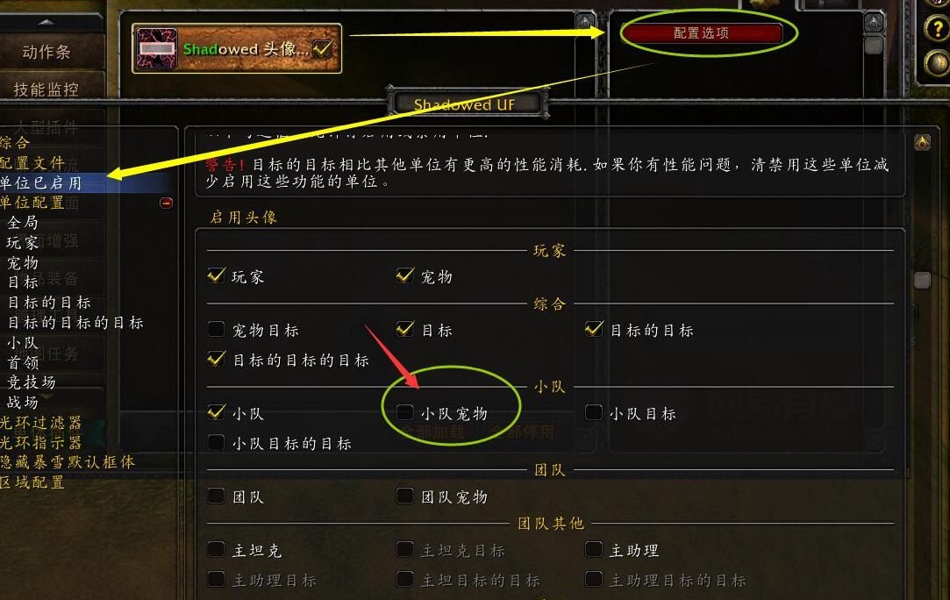Screen dimensions: 950x600
Task: Check the 团队 checkbox
Action: pyautogui.click(x=217, y=496)
